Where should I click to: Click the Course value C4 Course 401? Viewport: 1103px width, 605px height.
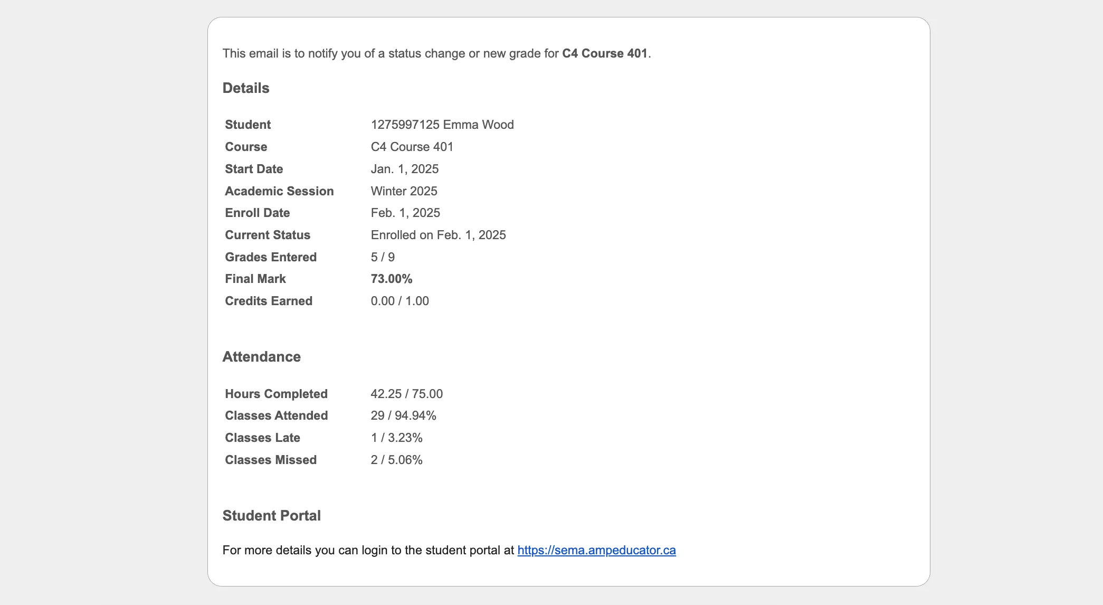pos(412,147)
